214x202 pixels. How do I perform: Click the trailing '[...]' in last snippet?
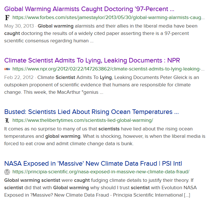(187, 195)
